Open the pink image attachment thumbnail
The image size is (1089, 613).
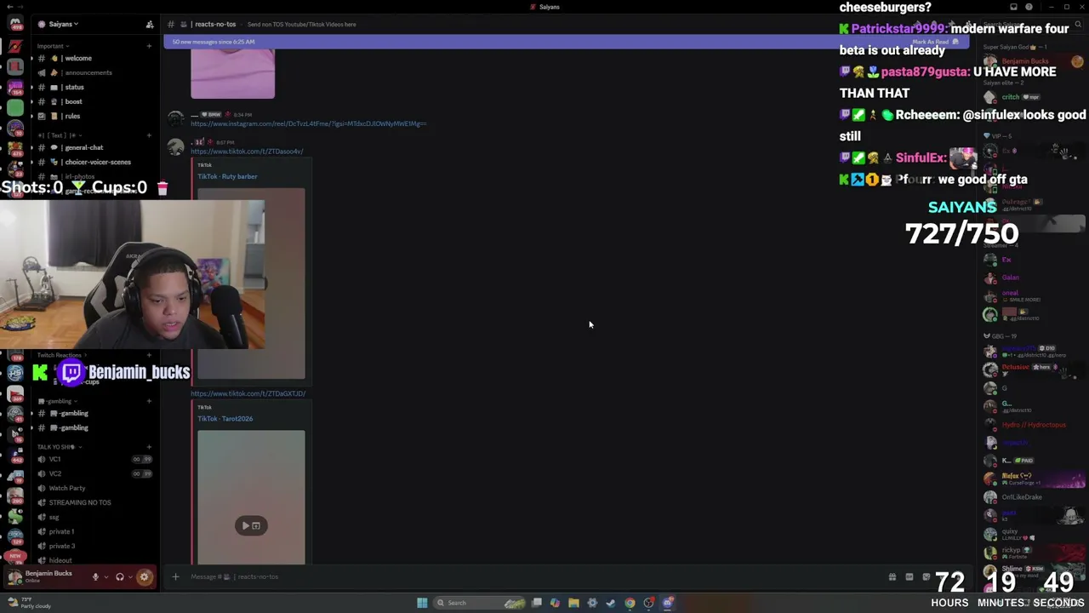(232, 73)
